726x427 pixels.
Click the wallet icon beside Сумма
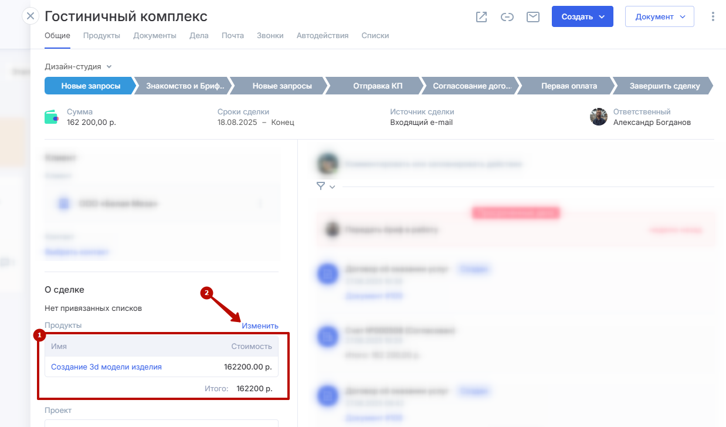52,117
